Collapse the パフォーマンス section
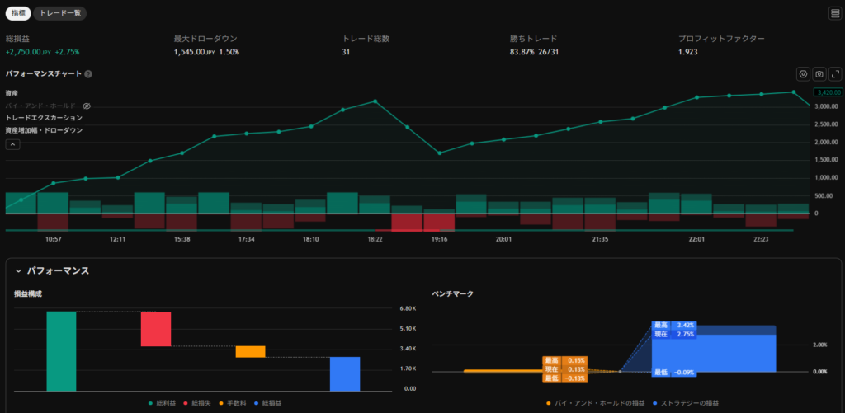The width and height of the screenshot is (845, 413). point(18,270)
